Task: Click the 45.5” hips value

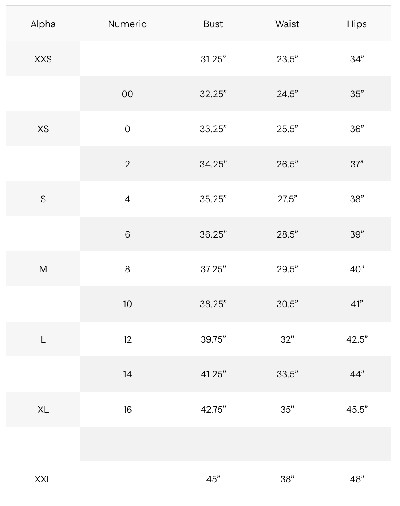Action: tap(357, 410)
